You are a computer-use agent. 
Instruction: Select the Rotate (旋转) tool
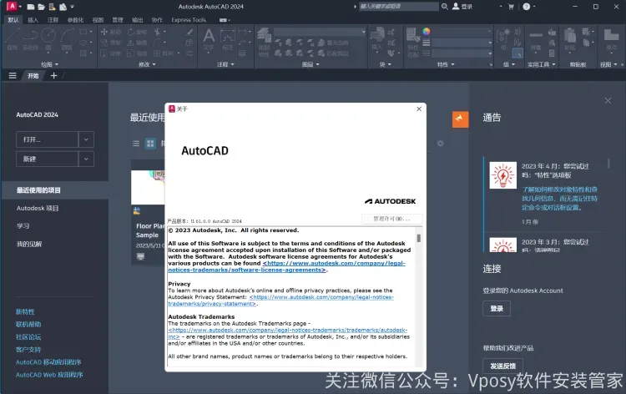coord(137,32)
